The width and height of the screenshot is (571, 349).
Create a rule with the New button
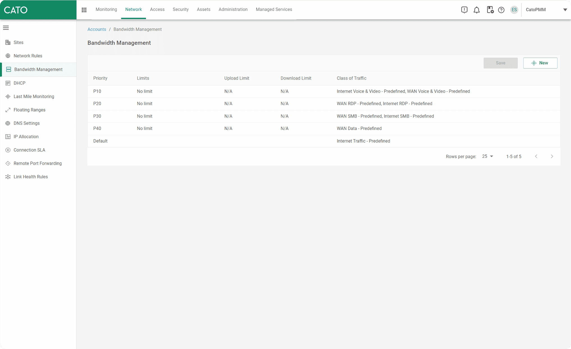pyautogui.click(x=540, y=63)
